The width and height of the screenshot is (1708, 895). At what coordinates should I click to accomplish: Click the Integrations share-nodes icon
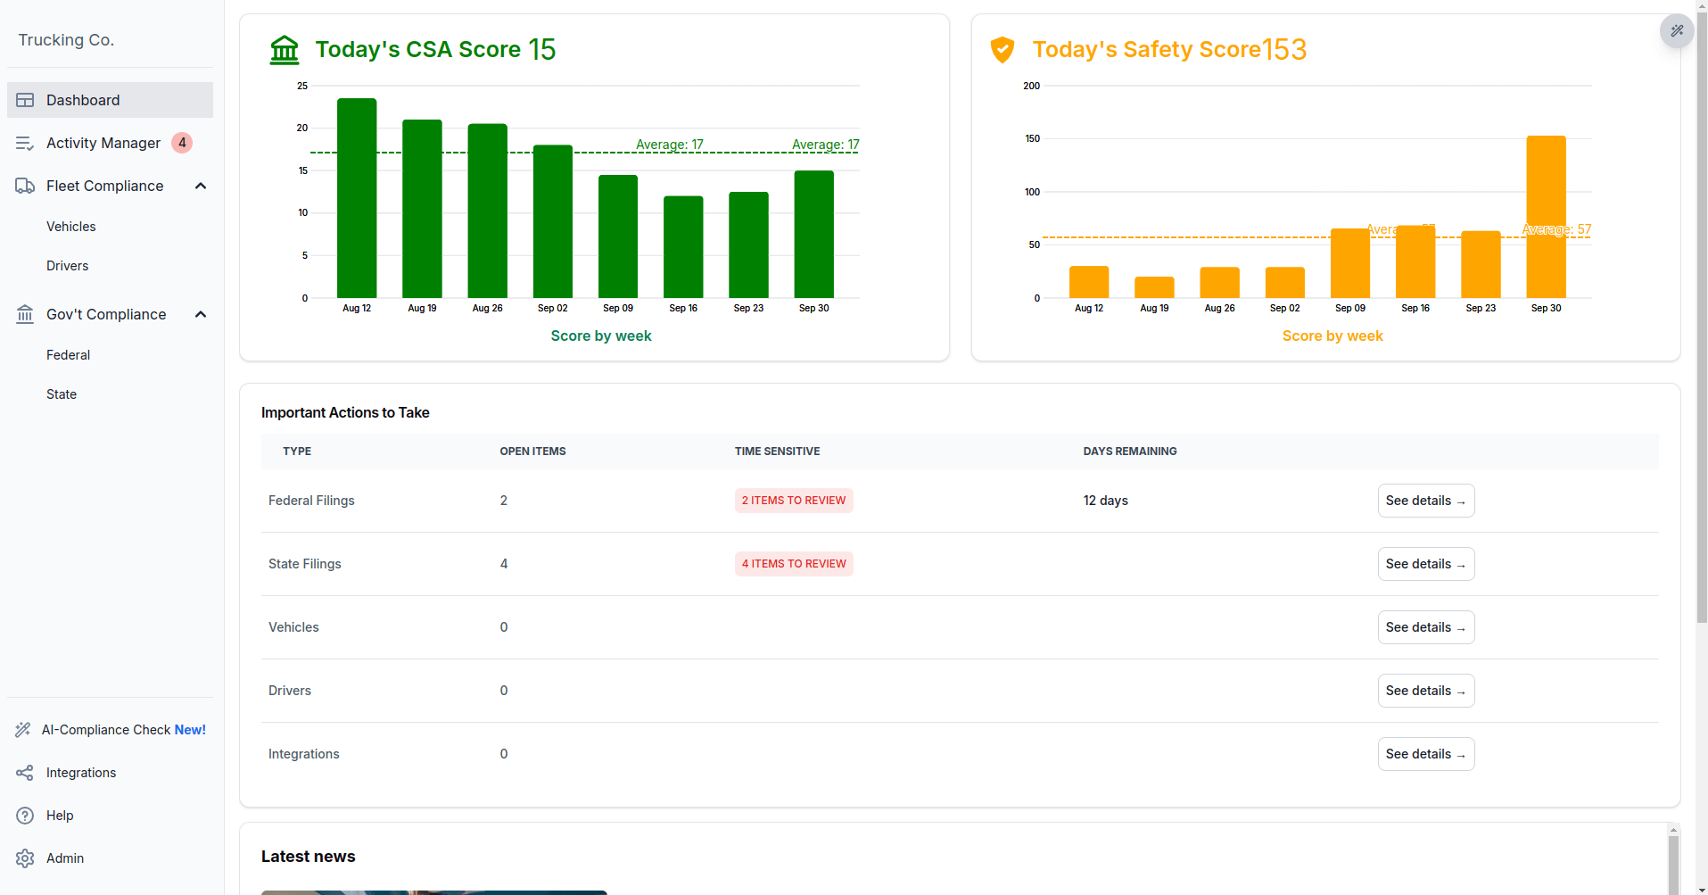point(25,773)
